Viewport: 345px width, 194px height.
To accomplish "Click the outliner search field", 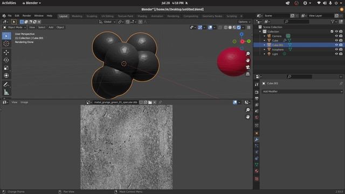I will [296, 22].
